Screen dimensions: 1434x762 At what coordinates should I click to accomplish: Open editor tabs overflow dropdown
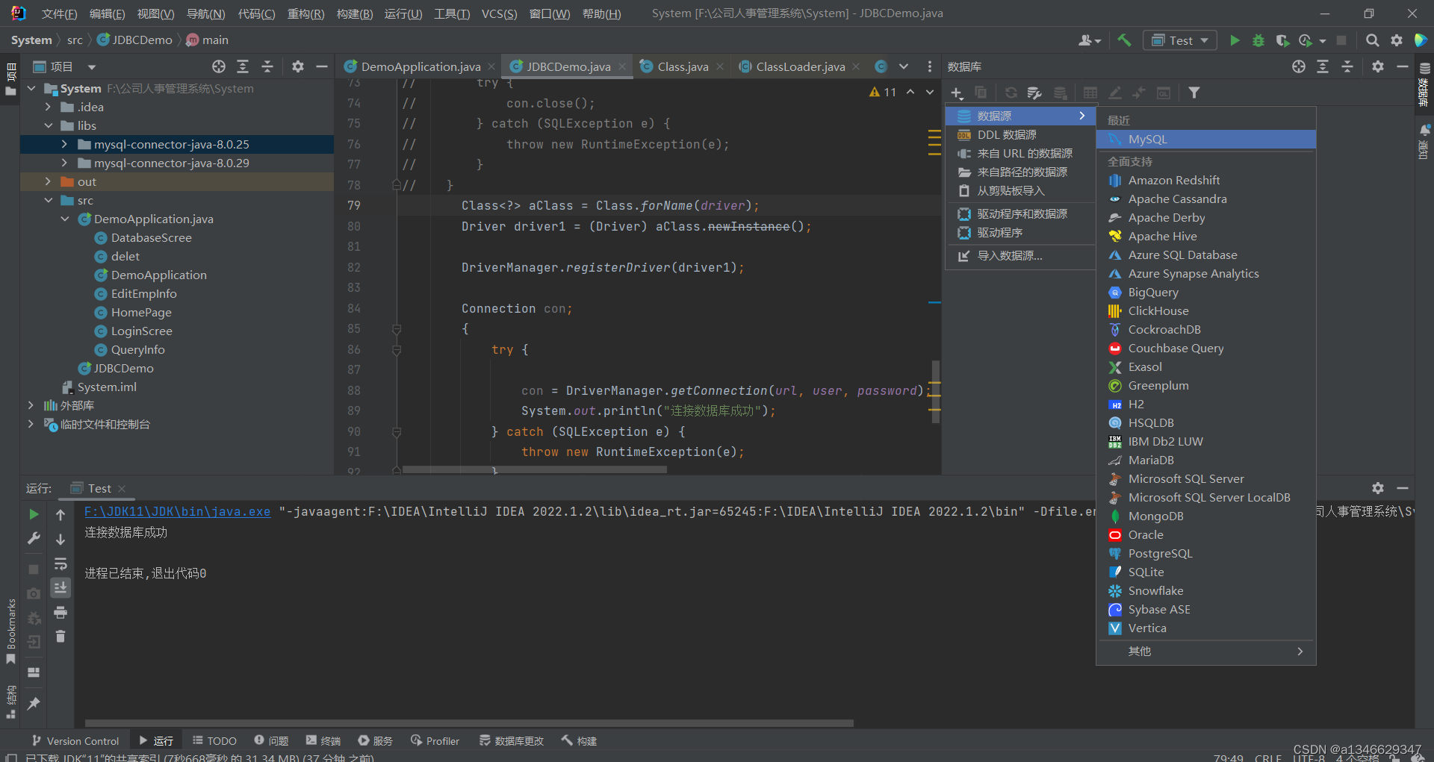pyautogui.click(x=904, y=66)
